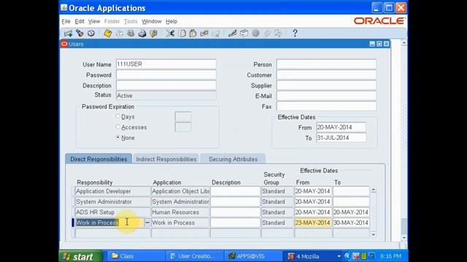Select the System Administrator responsibility cell
The image size is (467, 262).
click(112, 202)
